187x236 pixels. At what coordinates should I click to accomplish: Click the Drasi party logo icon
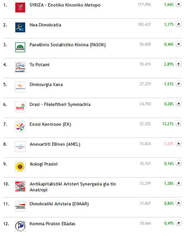[20, 107]
